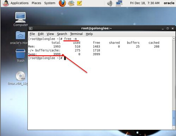The image size is (176, 136).
Task: Click the terminal window menu icon in titlebar
Action: coord(31,28)
